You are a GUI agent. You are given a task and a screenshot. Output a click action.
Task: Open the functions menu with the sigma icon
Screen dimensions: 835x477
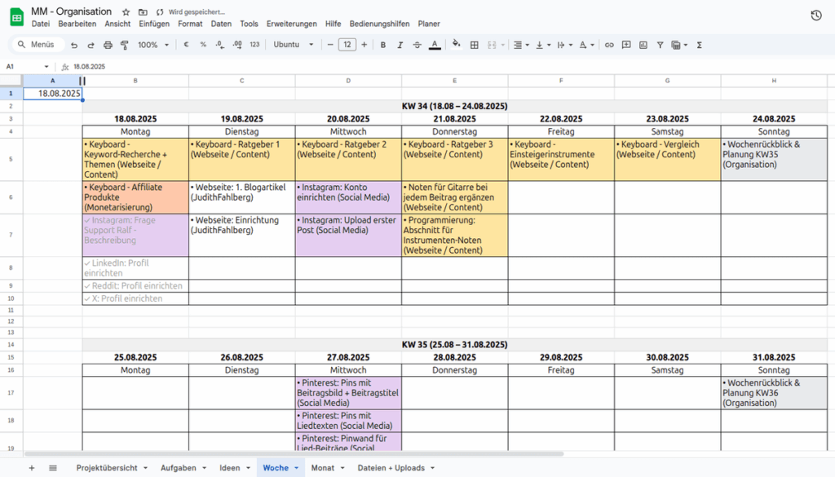700,45
